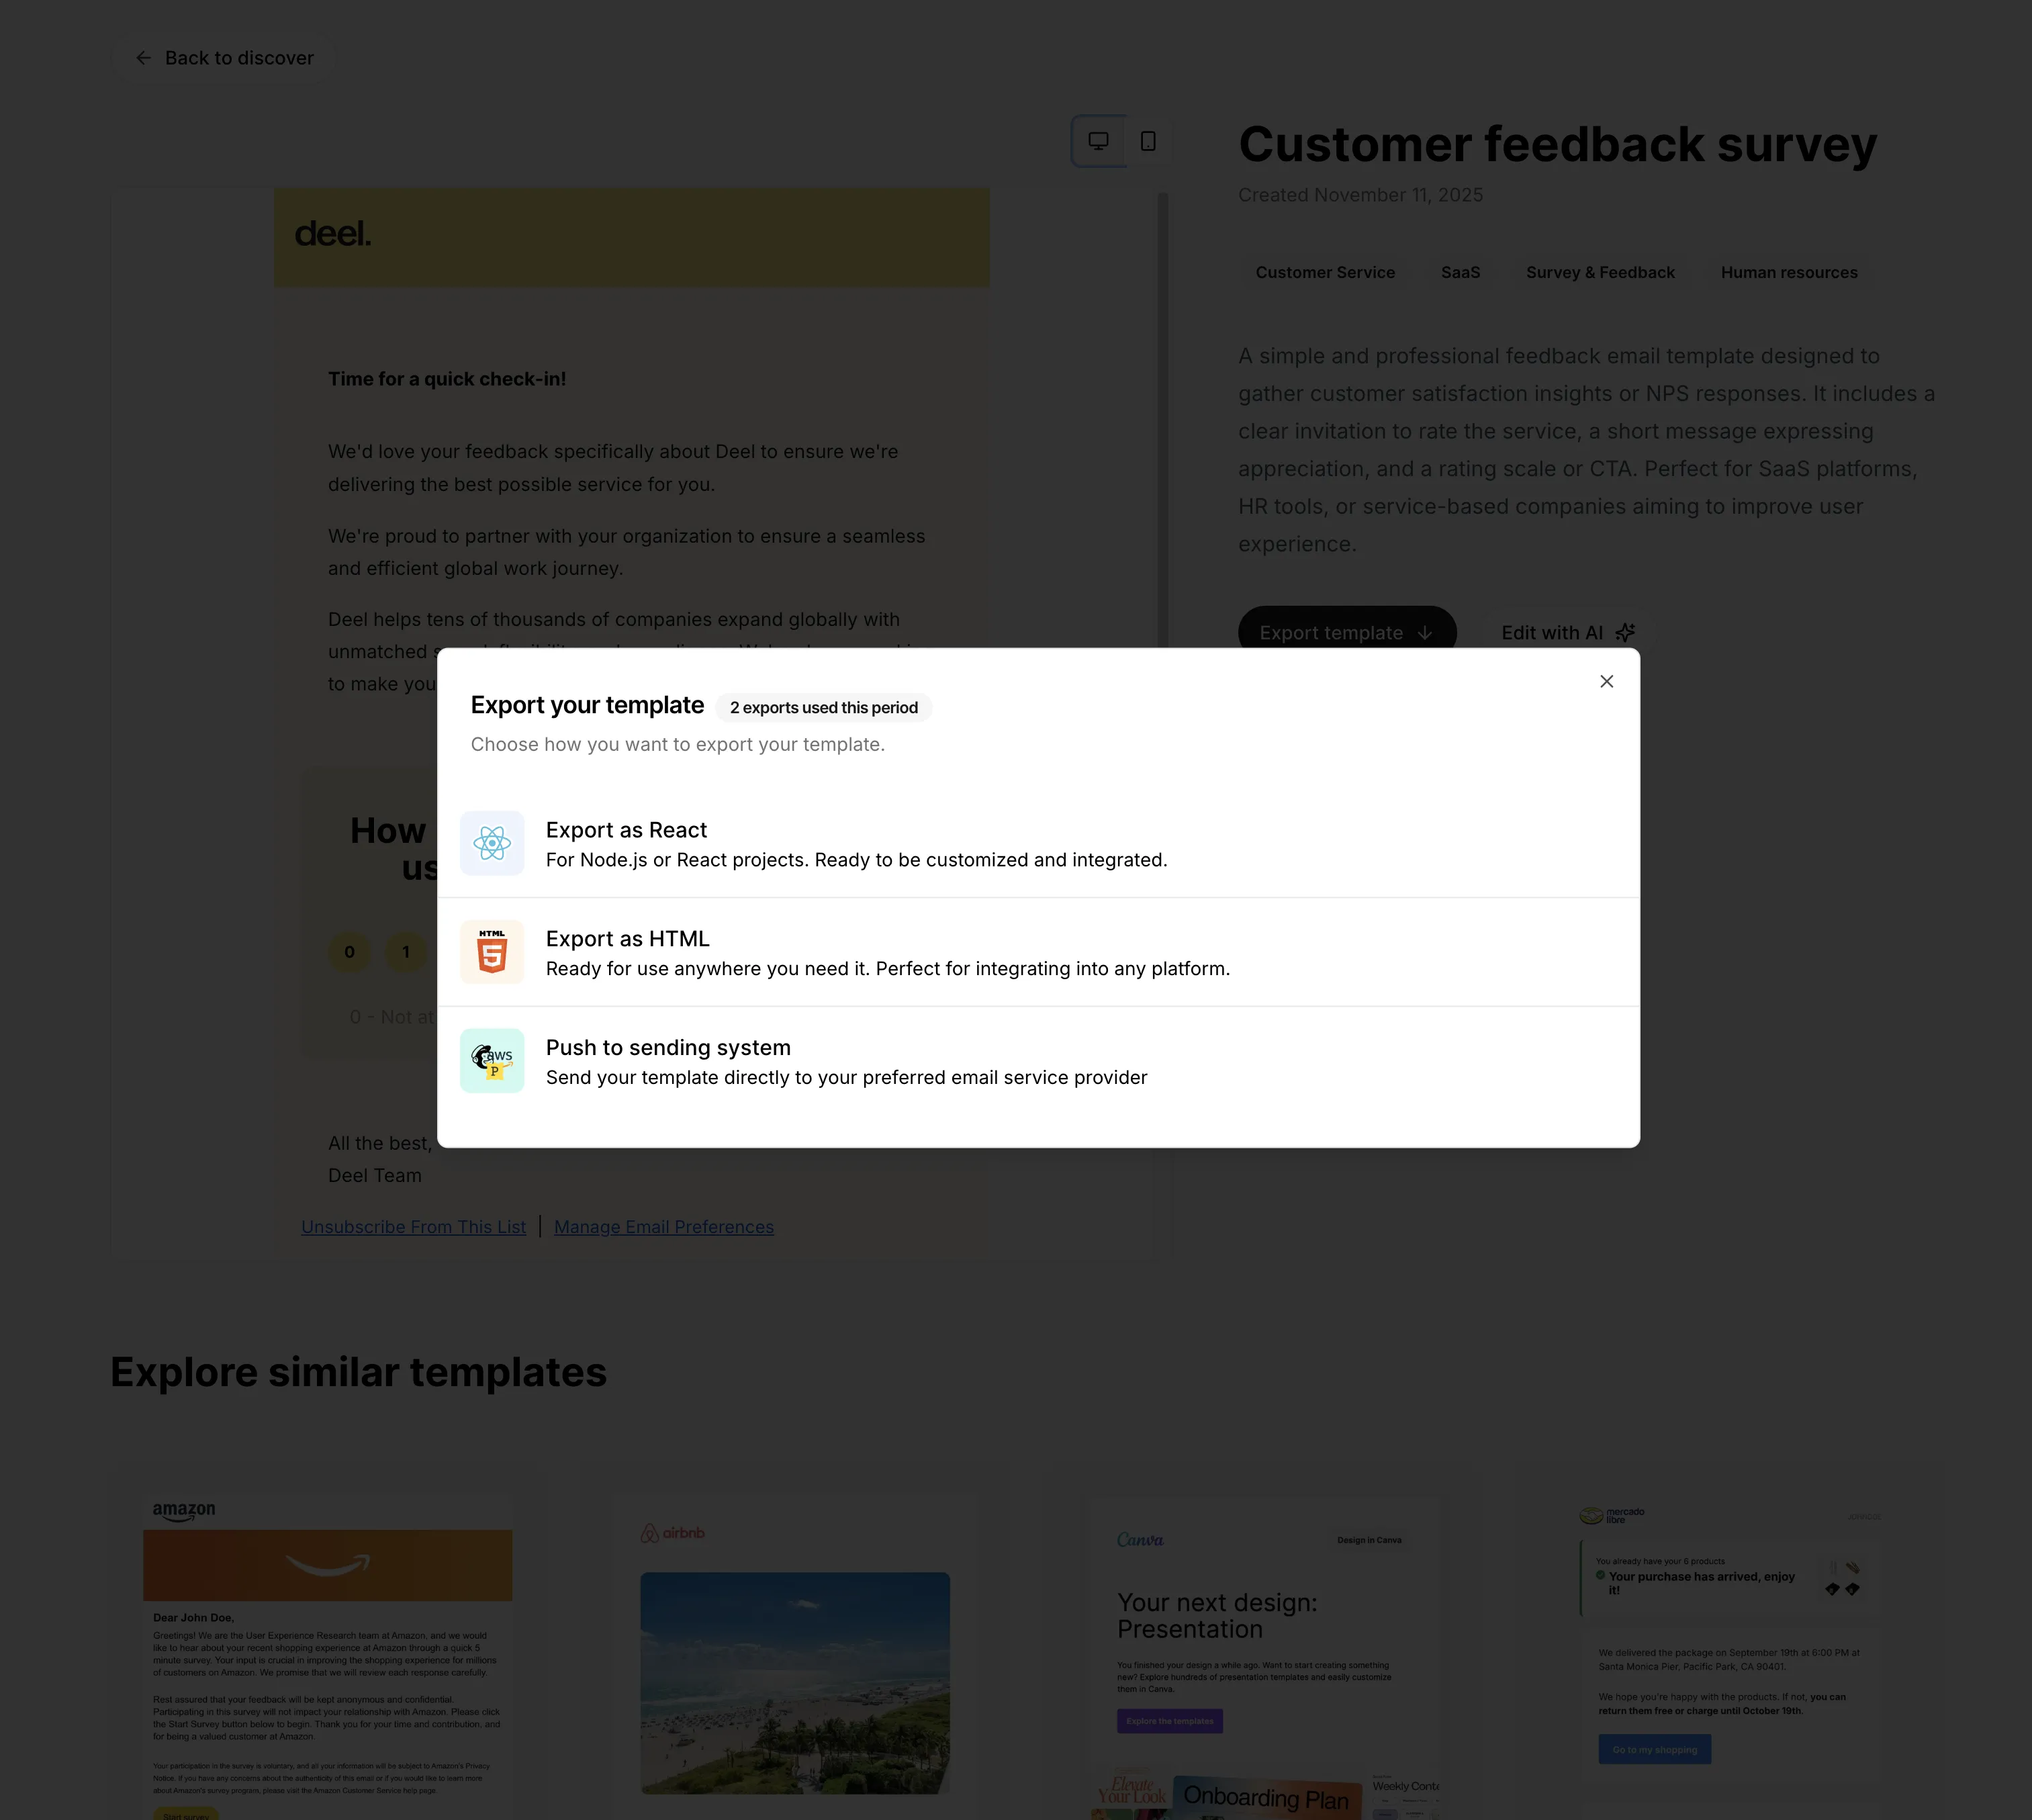
Task: Select rating 0 in the survey scale
Action: (349, 952)
